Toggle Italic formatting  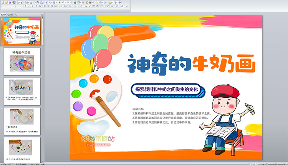coord(29,6)
